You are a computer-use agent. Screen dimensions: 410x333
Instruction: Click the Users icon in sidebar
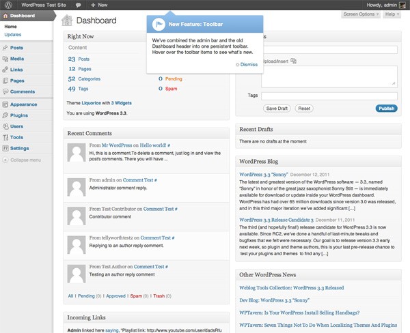point(5,126)
